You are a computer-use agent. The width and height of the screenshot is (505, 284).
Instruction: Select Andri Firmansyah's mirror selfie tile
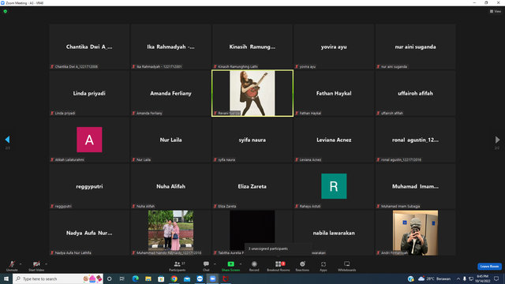[415, 233]
